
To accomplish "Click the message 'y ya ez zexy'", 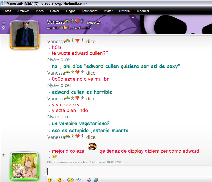I will click(66, 105).
